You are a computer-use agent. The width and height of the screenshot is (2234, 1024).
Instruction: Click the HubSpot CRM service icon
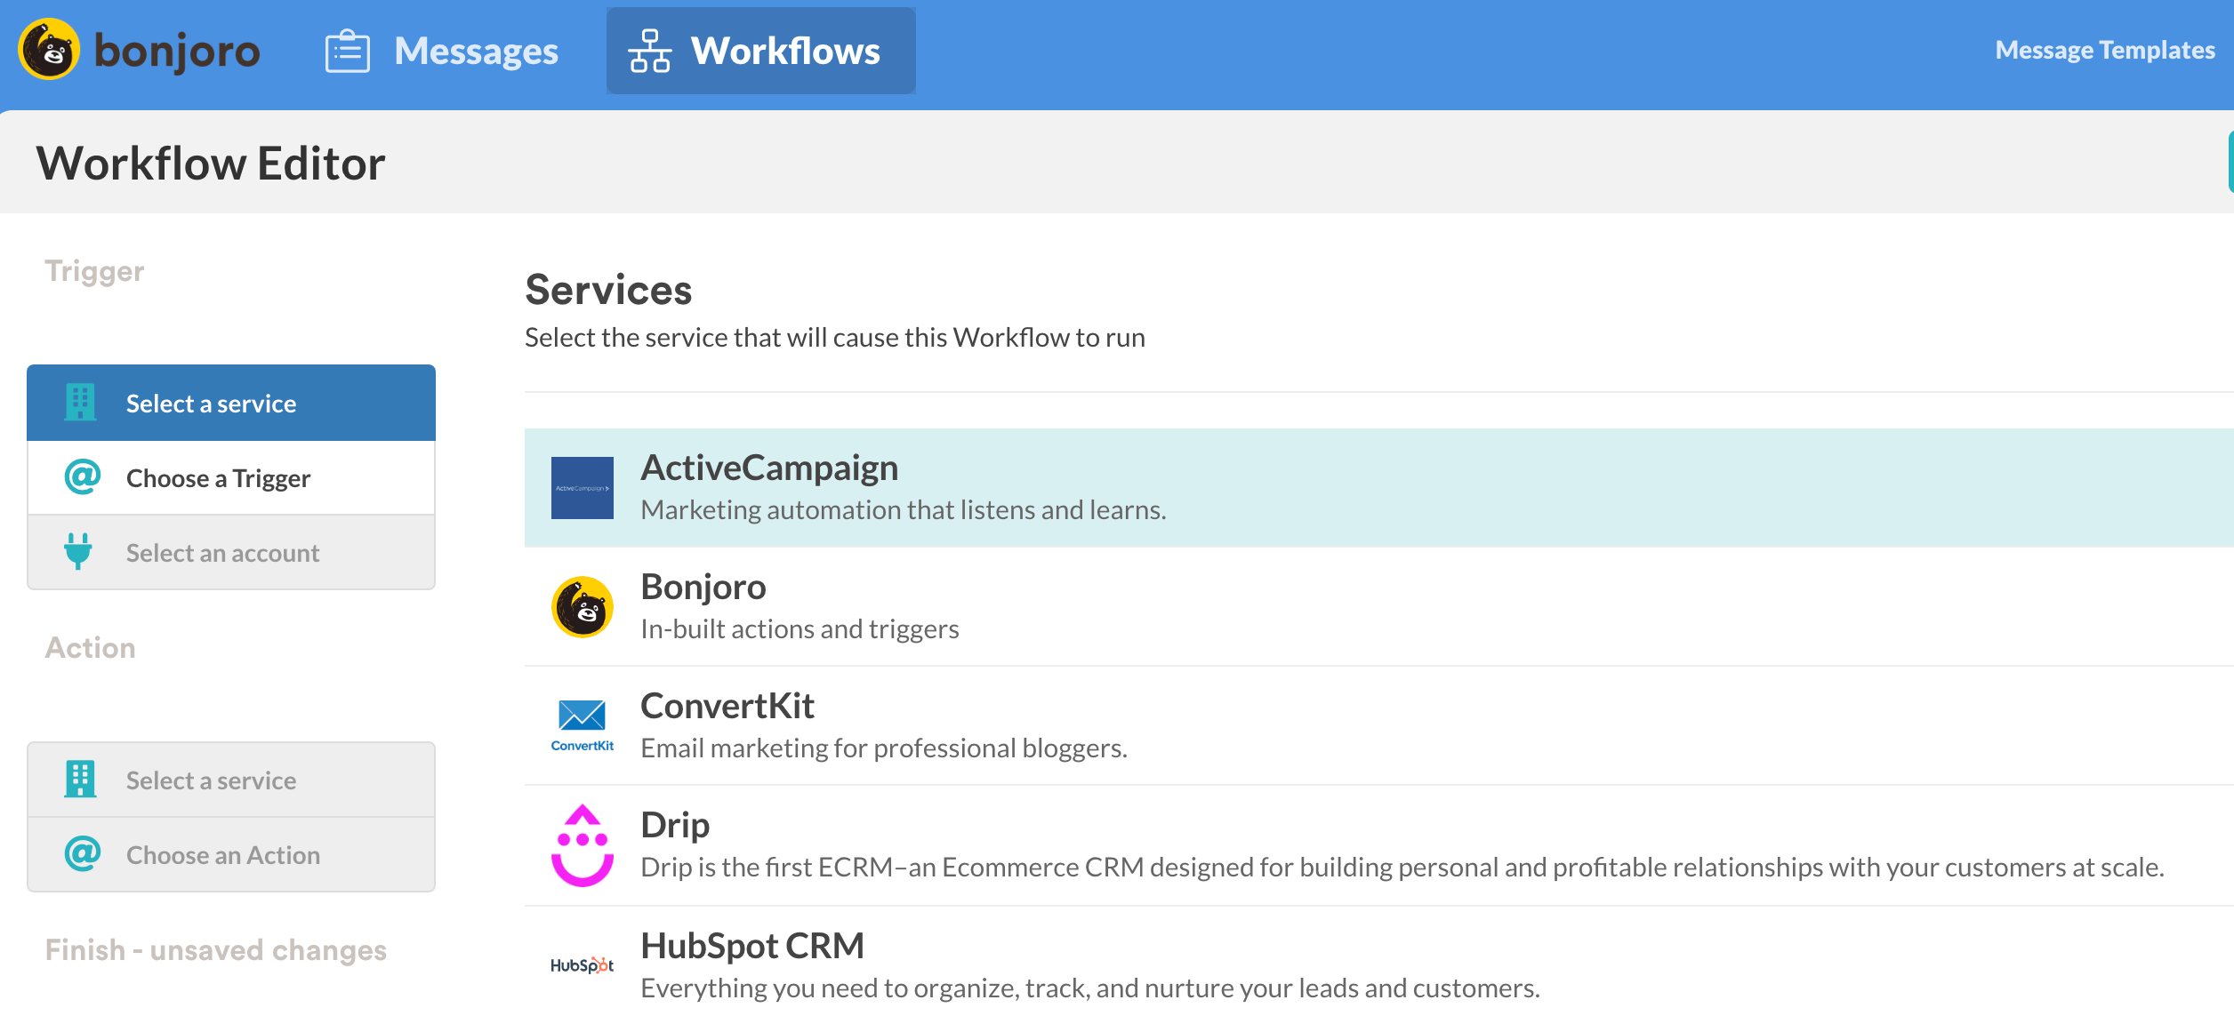click(583, 963)
